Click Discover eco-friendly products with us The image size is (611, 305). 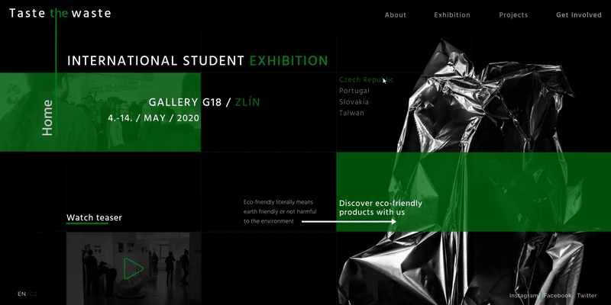[380, 207]
